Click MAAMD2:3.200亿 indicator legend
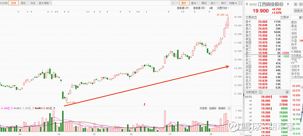The width and height of the screenshot is (303, 136). click(23, 108)
